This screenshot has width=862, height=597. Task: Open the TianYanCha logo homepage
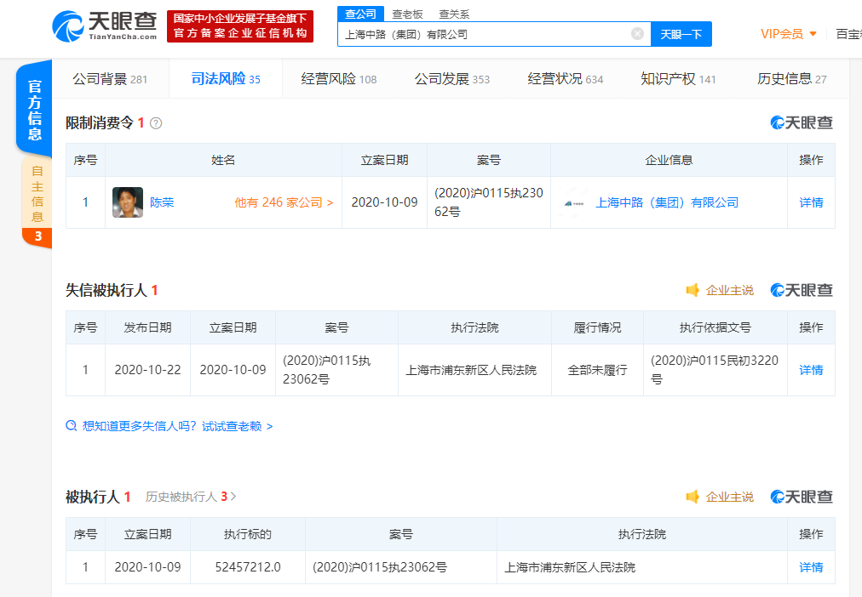coord(105,26)
